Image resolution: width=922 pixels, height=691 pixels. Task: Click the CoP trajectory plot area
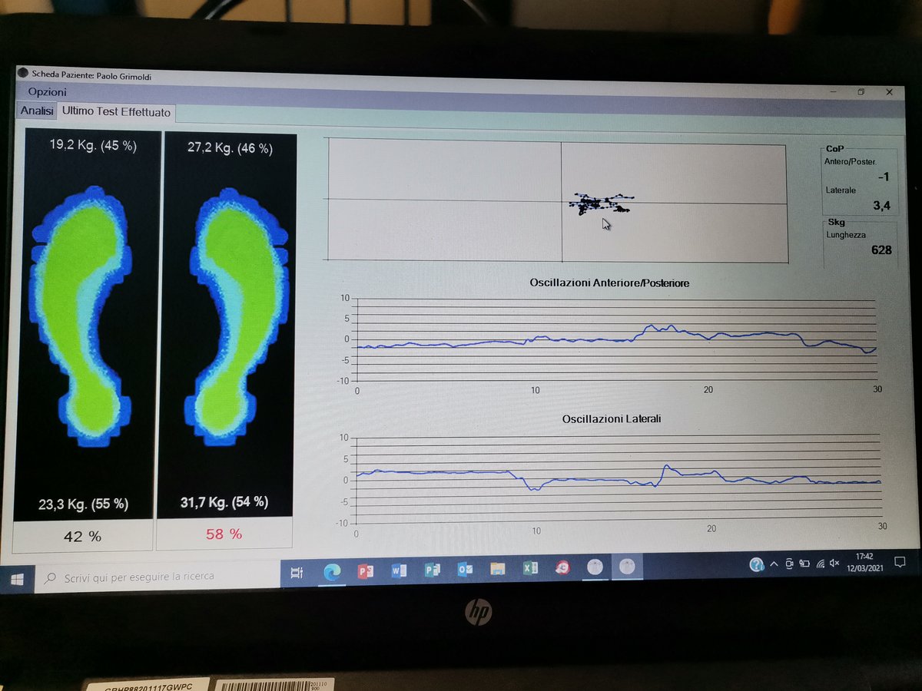(x=557, y=201)
